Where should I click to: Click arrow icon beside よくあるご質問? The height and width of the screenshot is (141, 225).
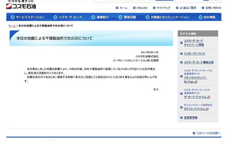177,8
